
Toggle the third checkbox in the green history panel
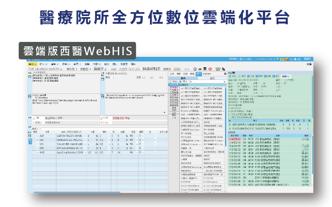(265, 76)
